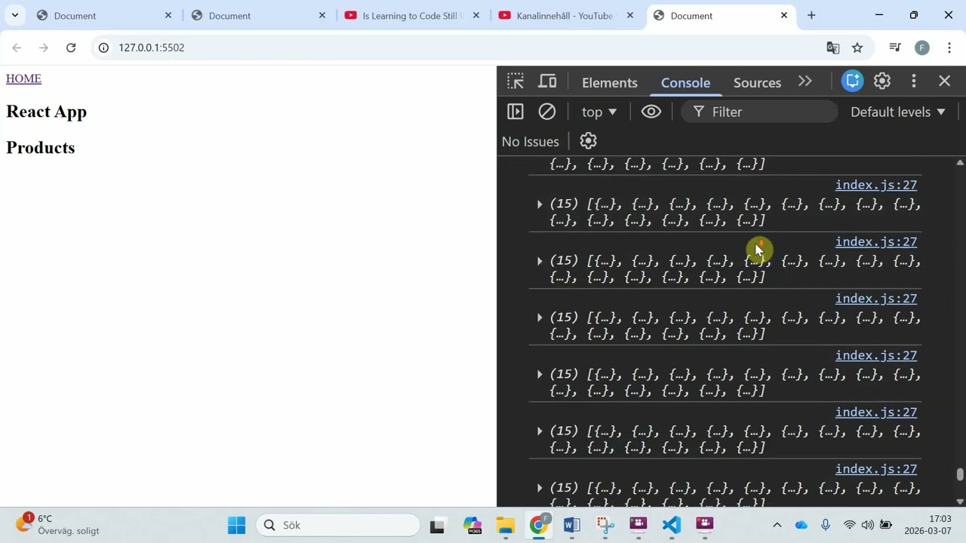Clear the console with the circle-slash icon
Viewport: 966px width, 543px height.
(x=547, y=112)
